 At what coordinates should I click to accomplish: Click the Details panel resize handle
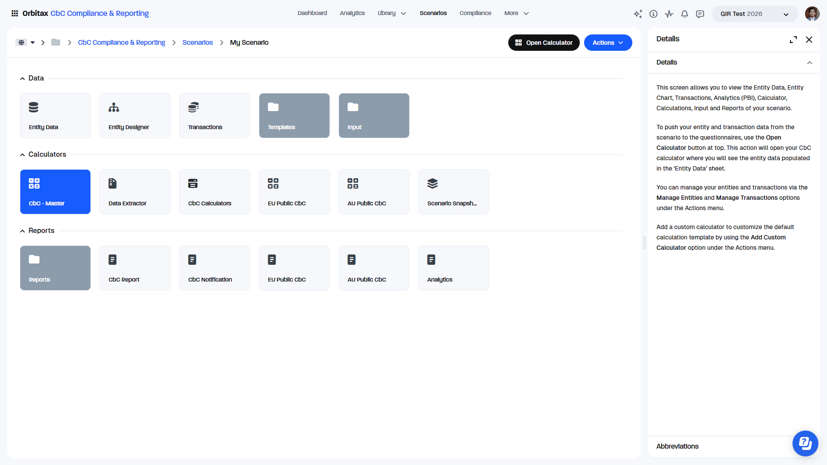644,243
